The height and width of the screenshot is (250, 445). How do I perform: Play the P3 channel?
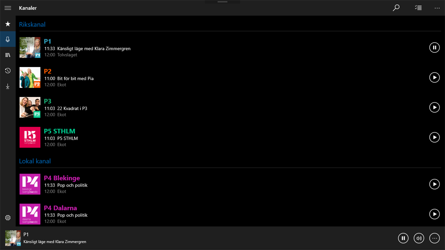pos(434,107)
